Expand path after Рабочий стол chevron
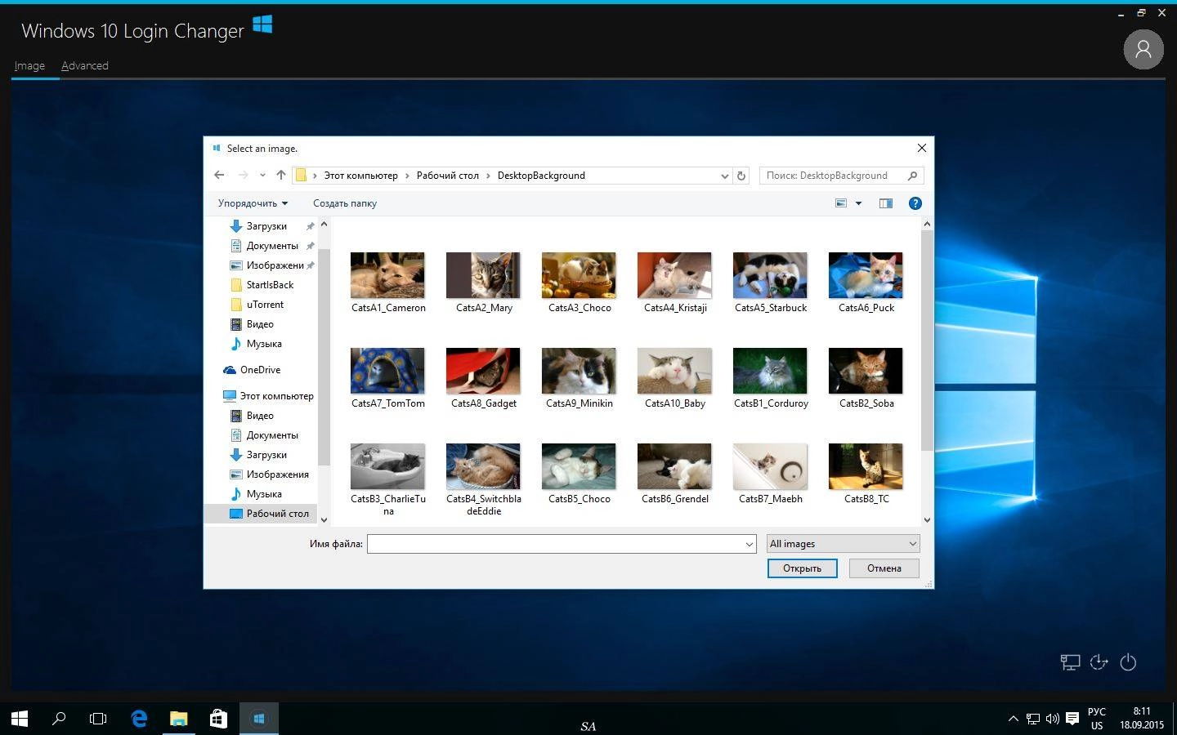The height and width of the screenshot is (735, 1177). pyautogui.click(x=488, y=176)
